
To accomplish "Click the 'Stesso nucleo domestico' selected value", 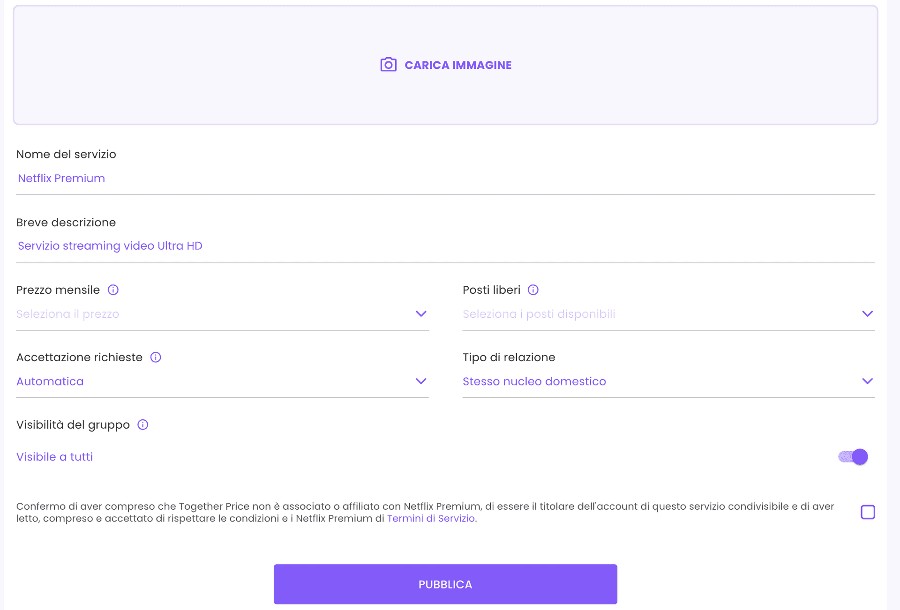I will click(534, 381).
